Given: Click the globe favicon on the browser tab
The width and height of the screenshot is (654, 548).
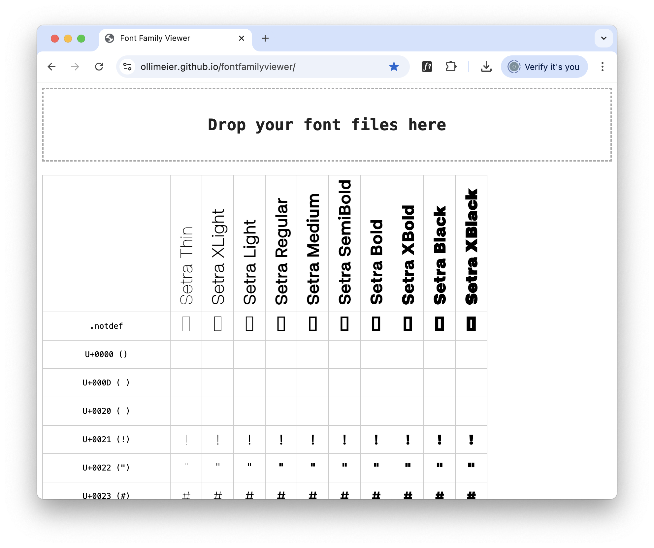Looking at the screenshot, I should 110,38.
